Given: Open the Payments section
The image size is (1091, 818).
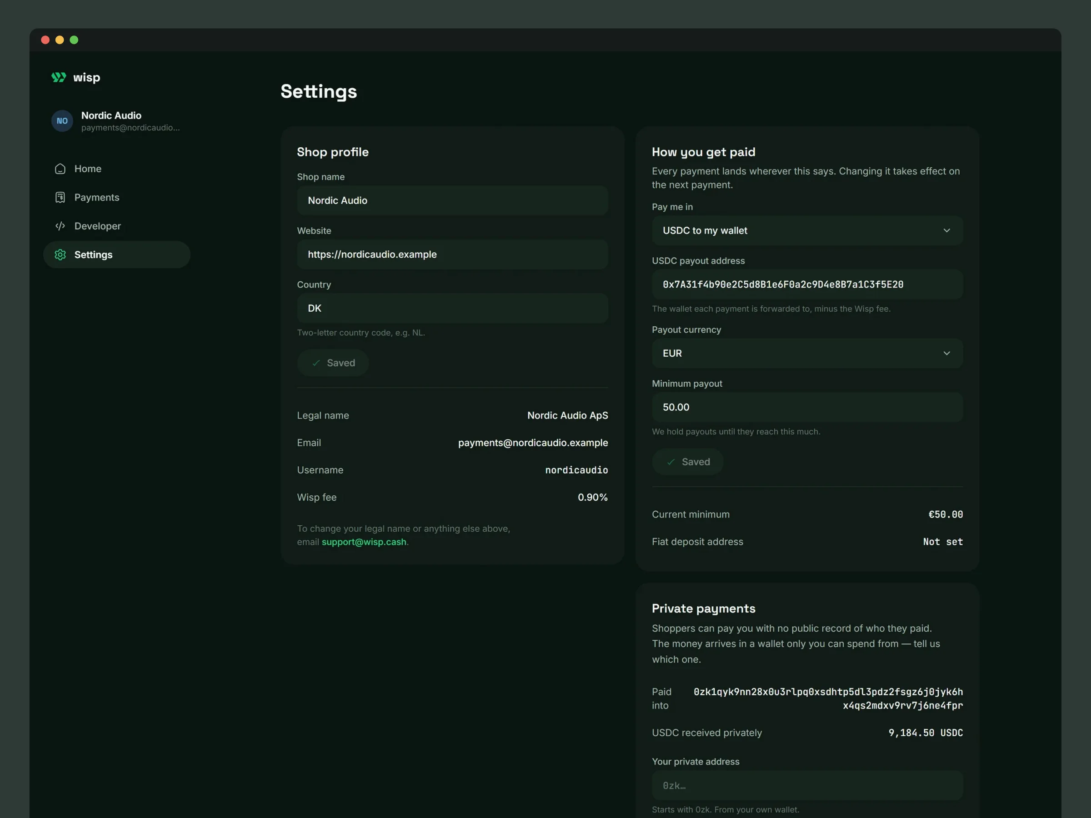Looking at the screenshot, I should pyautogui.click(x=117, y=197).
